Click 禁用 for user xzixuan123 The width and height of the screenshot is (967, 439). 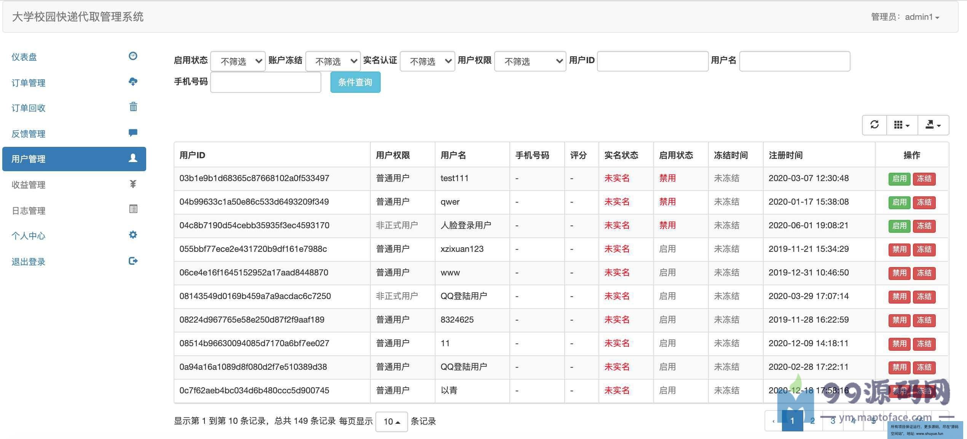899,250
